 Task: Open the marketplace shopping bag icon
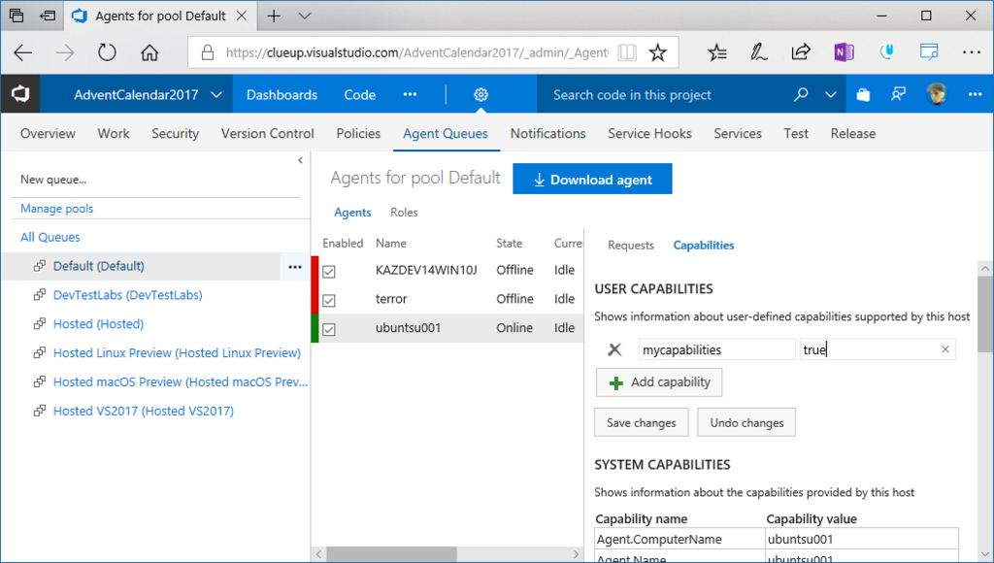tap(863, 95)
